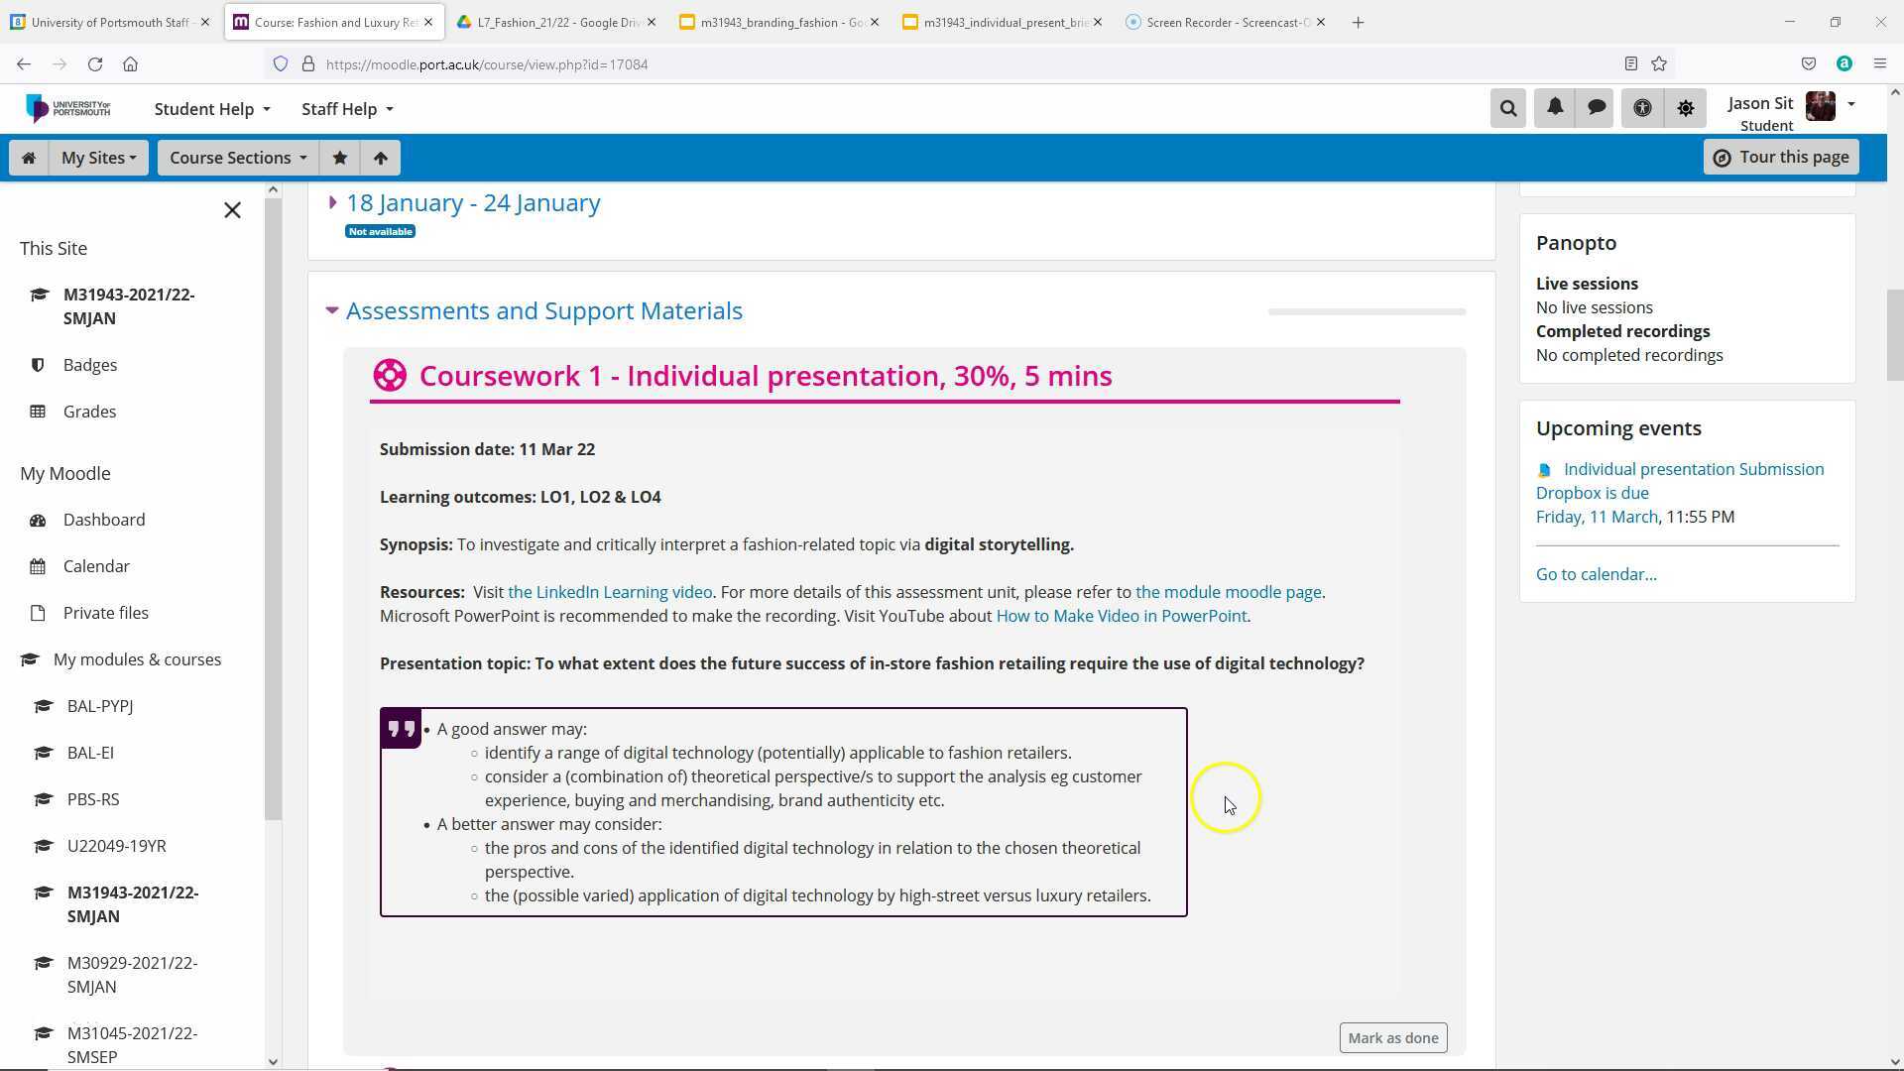
Task: Expand the 18 January - 24 January section
Action: pyautogui.click(x=472, y=203)
